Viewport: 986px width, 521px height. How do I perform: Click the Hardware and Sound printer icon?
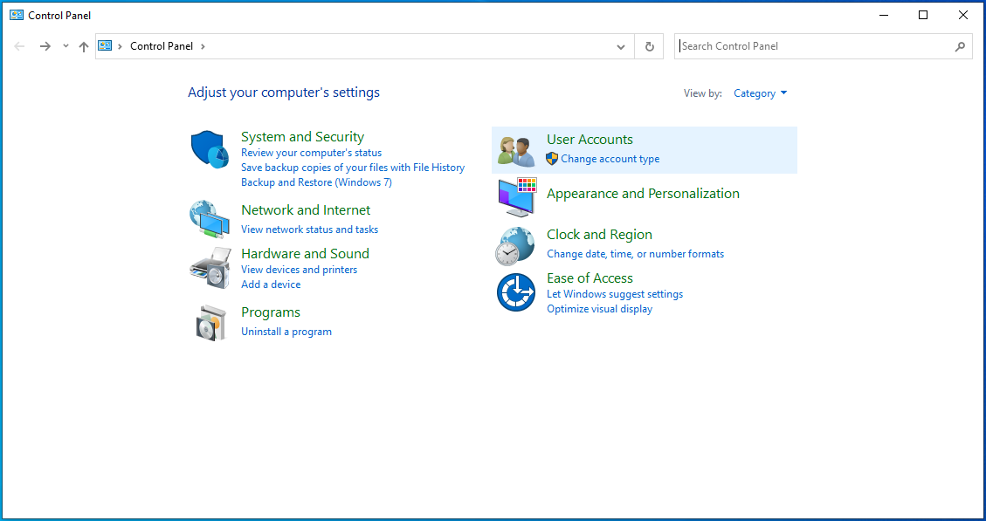(x=209, y=267)
